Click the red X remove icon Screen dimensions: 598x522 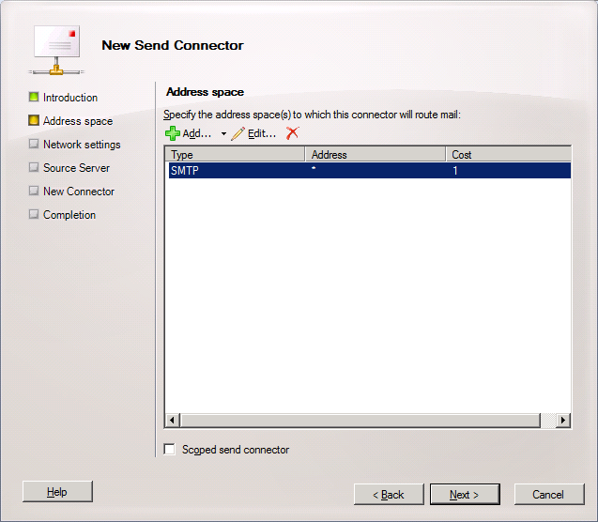(x=292, y=134)
